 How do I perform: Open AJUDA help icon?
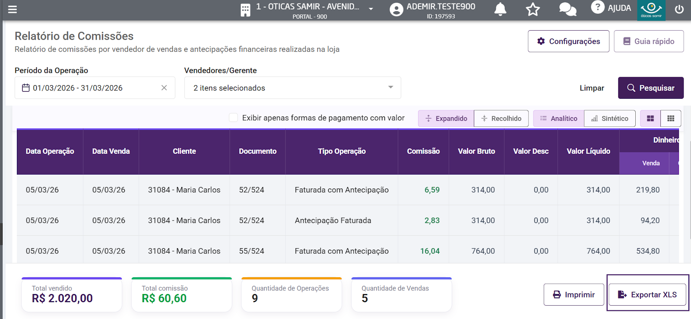tap(598, 7)
